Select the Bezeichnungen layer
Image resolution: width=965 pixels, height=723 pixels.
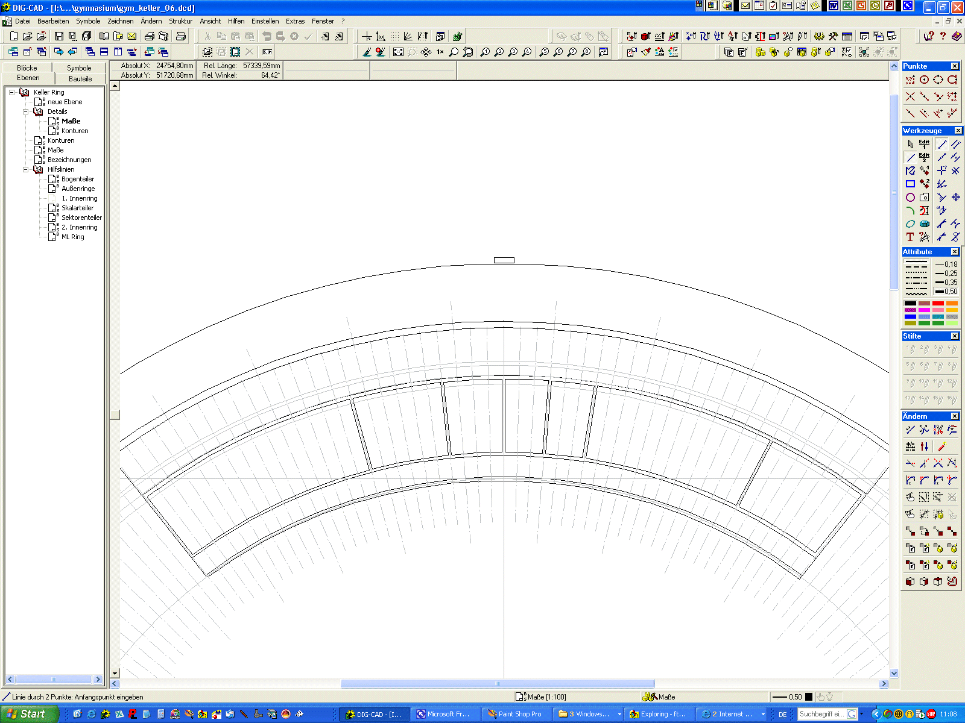(69, 160)
